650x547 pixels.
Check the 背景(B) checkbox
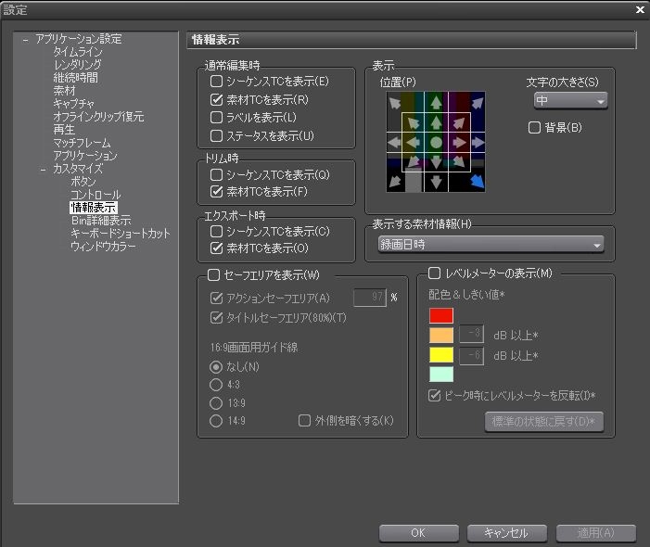point(534,127)
